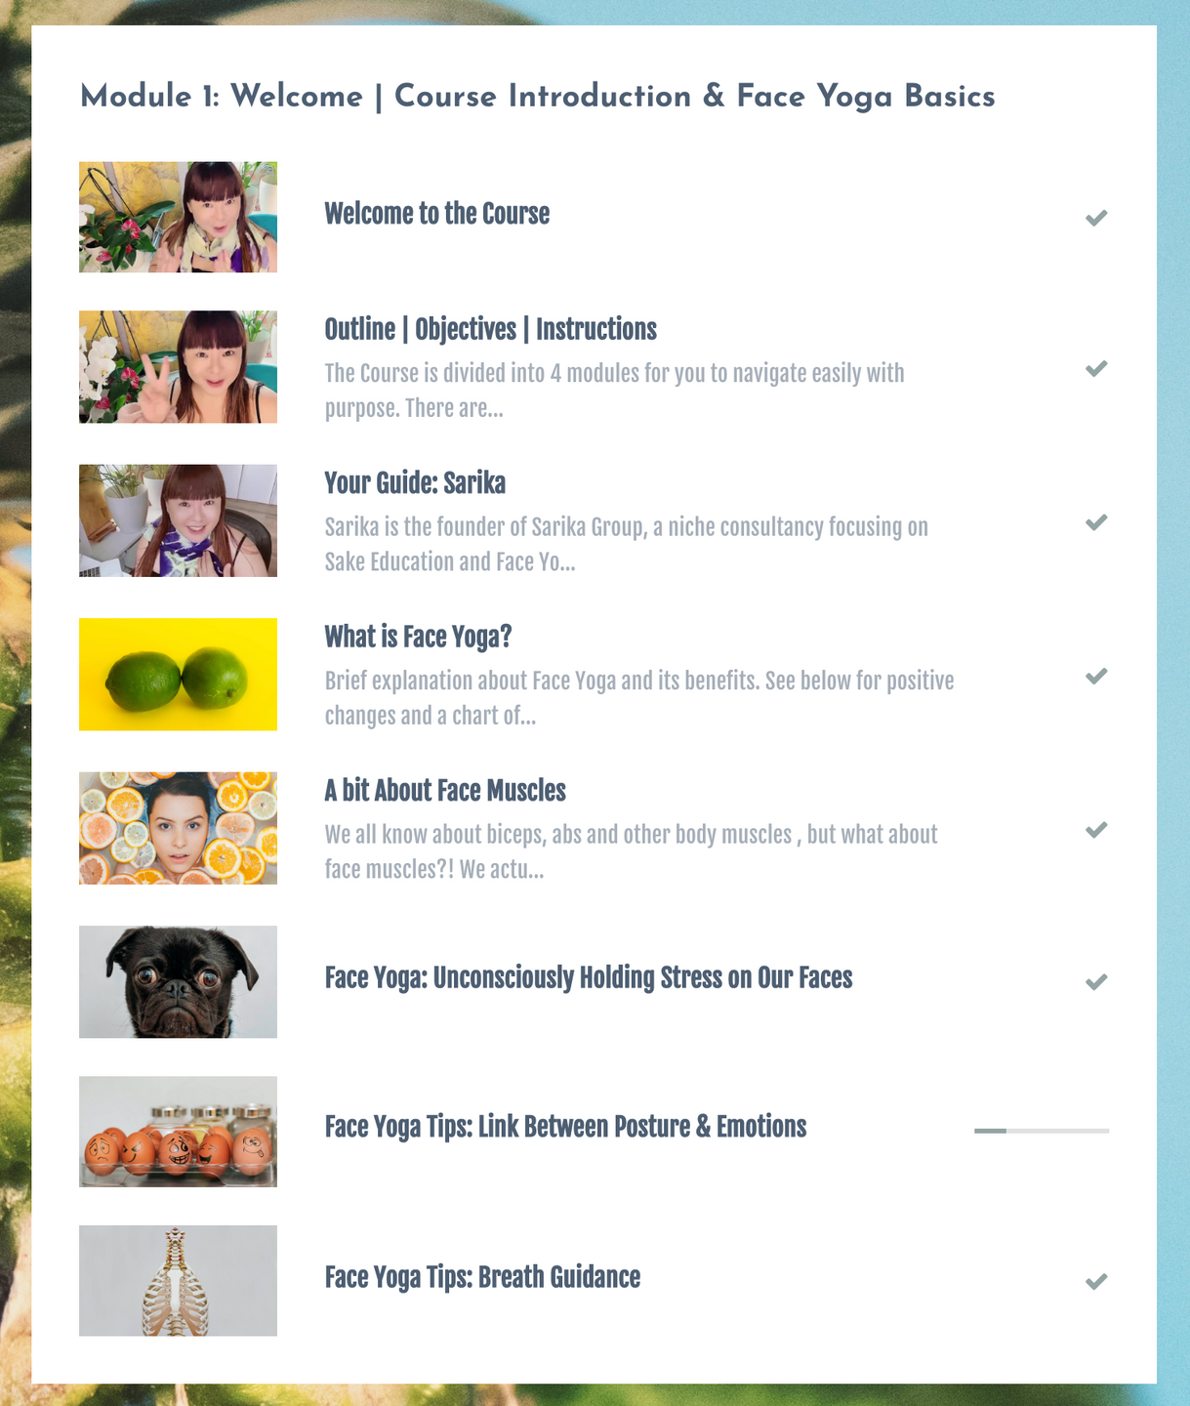The height and width of the screenshot is (1406, 1190).
Task: Open A bit About Face Muscles lesson
Action: pyautogui.click(x=445, y=791)
